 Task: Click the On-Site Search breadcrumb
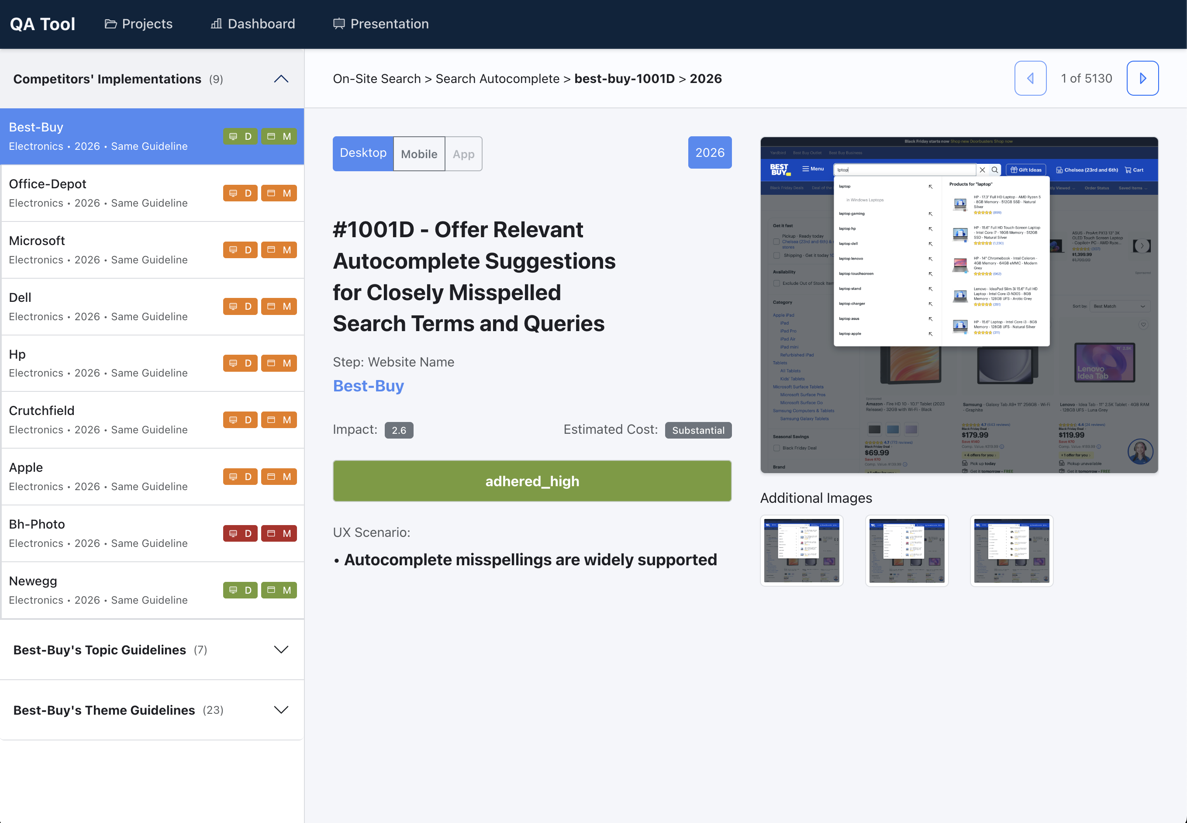point(377,79)
